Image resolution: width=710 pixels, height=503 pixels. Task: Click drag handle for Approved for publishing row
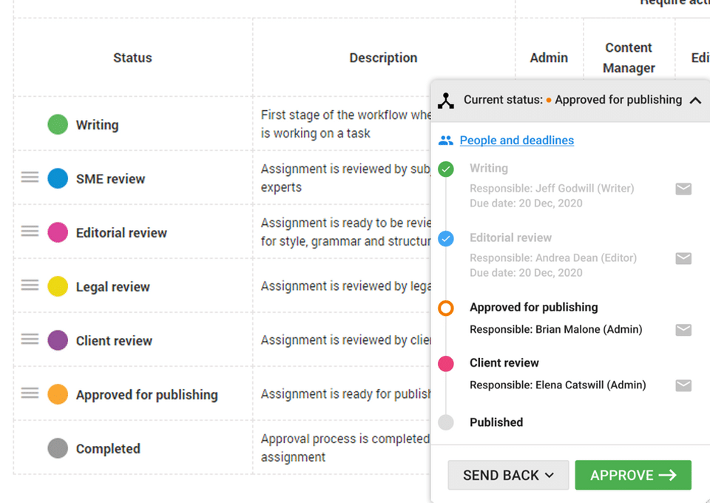tap(30, 394)
